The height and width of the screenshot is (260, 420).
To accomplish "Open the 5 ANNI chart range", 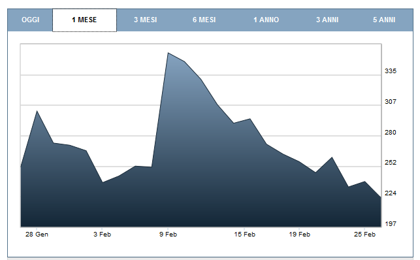I will tap(384, 20).
